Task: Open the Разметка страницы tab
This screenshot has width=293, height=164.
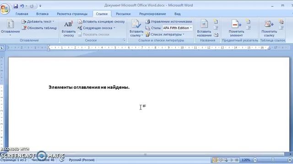Action: tap(72, 14)
